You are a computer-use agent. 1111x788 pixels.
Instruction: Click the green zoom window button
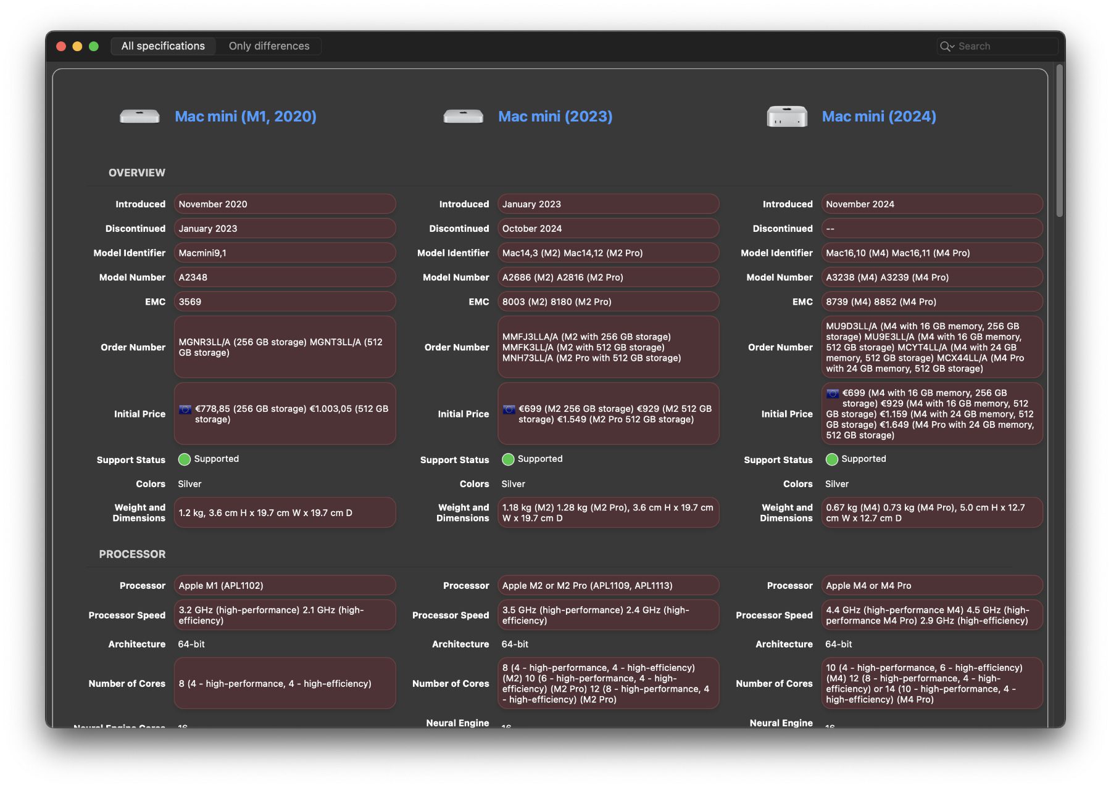coord(94,46)
